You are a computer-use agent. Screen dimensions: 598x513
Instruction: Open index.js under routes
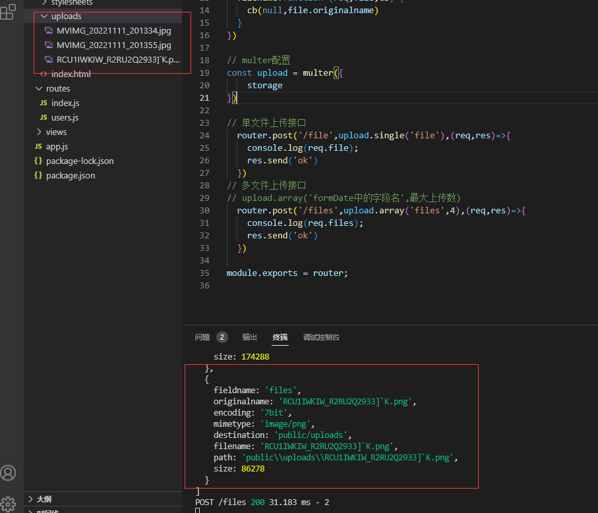pos(65,103)
